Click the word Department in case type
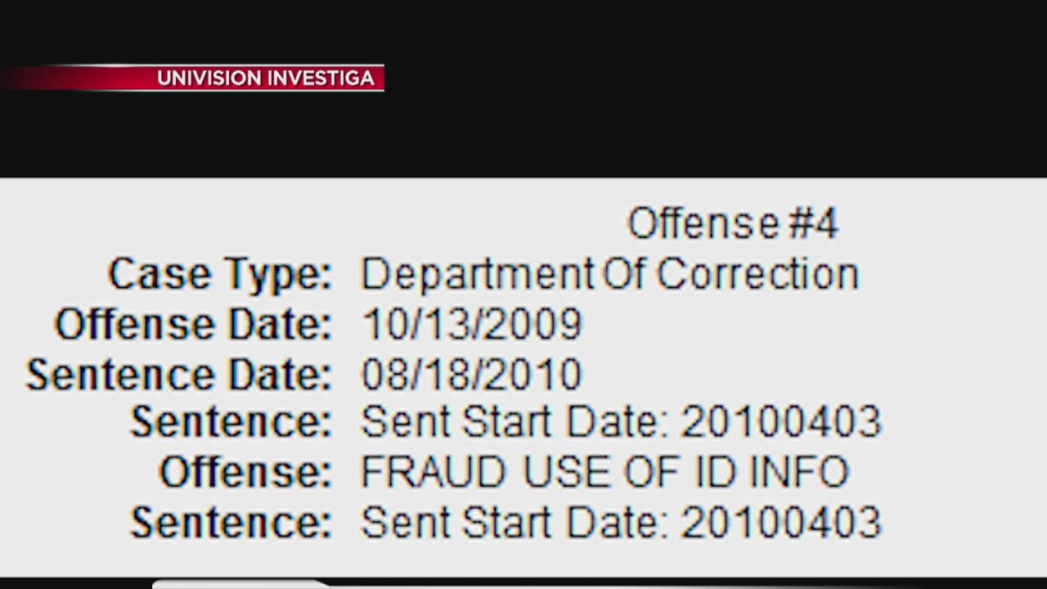 pyautogui.click(x=477, y=274)
